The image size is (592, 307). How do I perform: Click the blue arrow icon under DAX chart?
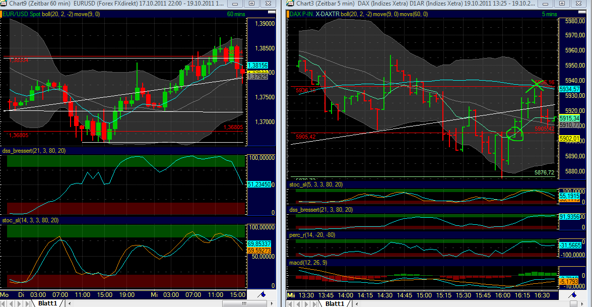[572, 294]
